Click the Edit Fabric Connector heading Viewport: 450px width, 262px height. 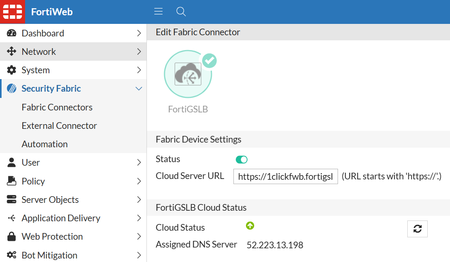click(x=198, y=32)
